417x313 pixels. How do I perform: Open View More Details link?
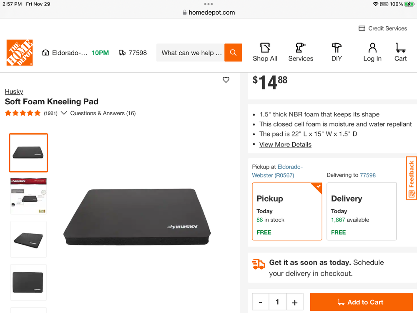pyautogui.click(x=285, y=144)
